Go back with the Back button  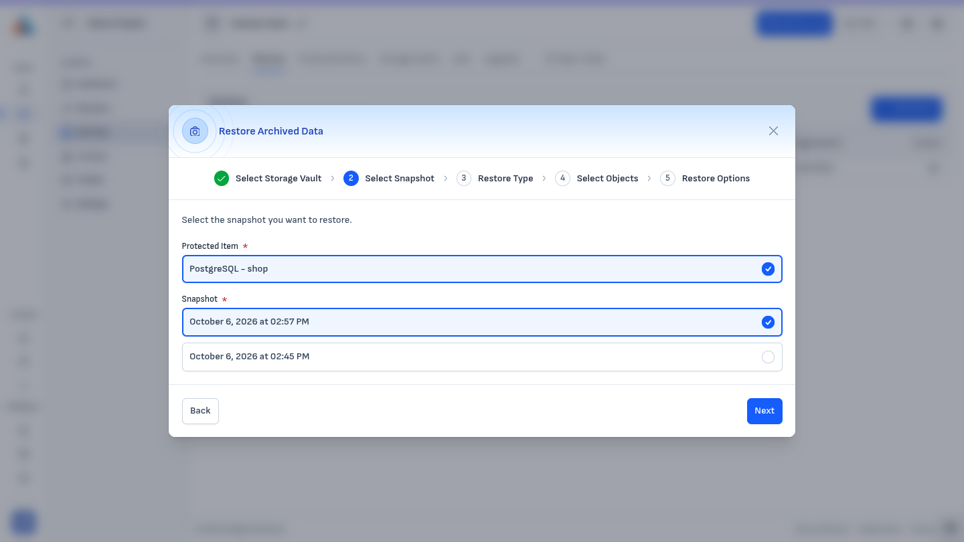pyautogui.click(x=200, y=411)
